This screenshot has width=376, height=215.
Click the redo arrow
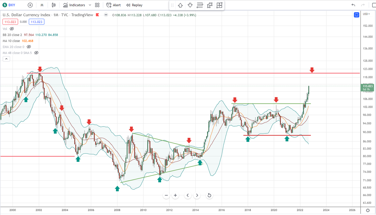[363, 5]
